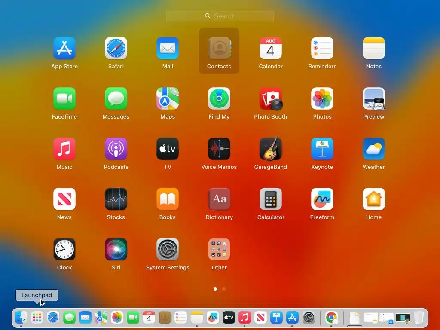The width and height of the screenshot is (440, 330).
Task: Open GarageBand app
Action: 271,149
